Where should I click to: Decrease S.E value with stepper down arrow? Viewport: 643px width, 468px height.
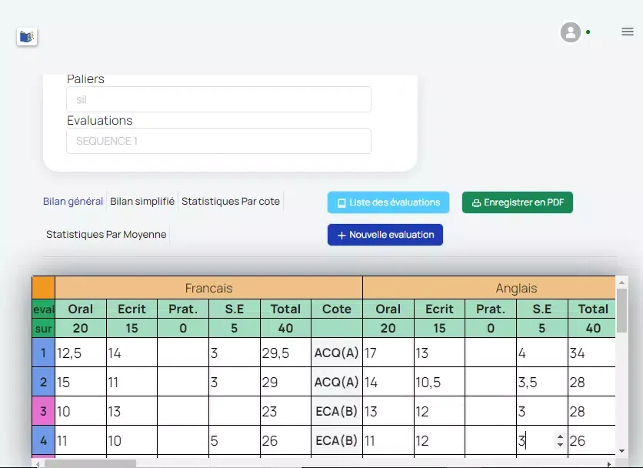pyautogui.click(x=560, y=444)
